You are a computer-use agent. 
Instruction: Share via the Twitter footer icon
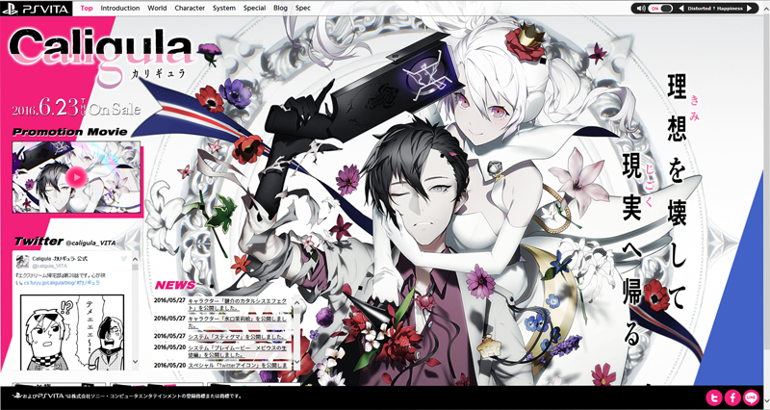714,397
